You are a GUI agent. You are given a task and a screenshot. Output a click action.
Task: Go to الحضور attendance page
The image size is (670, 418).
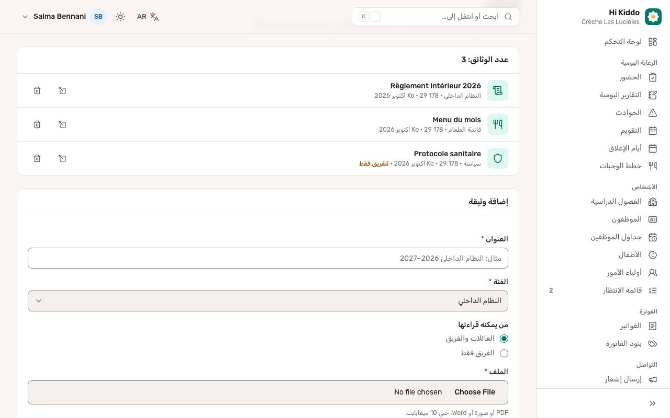click(x=603, y=77)
